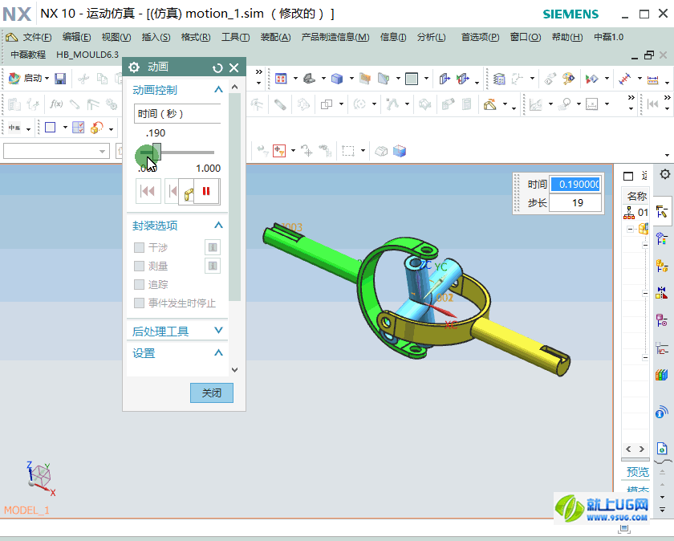This screenshot has width=674, height=541.
Task: Open the 启动 dropdown arrow
Action: click(47, 79)
